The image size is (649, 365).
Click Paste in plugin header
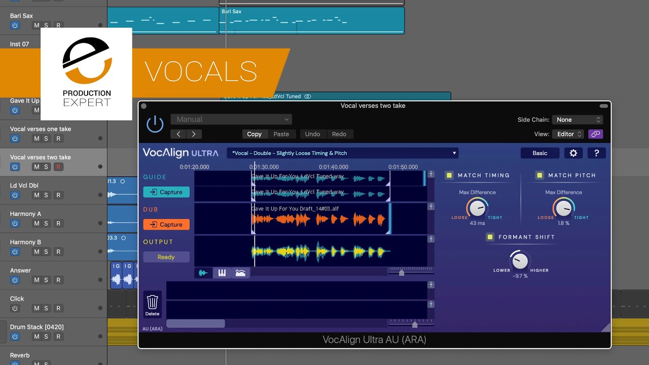[281, 134]
